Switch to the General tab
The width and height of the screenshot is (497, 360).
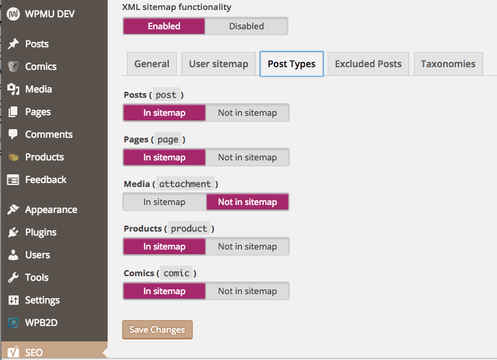click(x=151, y=64)
